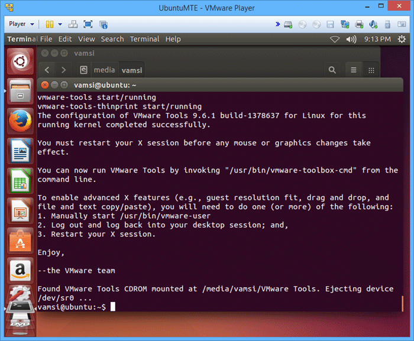Viewport: 414px width, 341px height.
Task: Click the root location icon in Files pathbar
Action: [x=84, y=70]
